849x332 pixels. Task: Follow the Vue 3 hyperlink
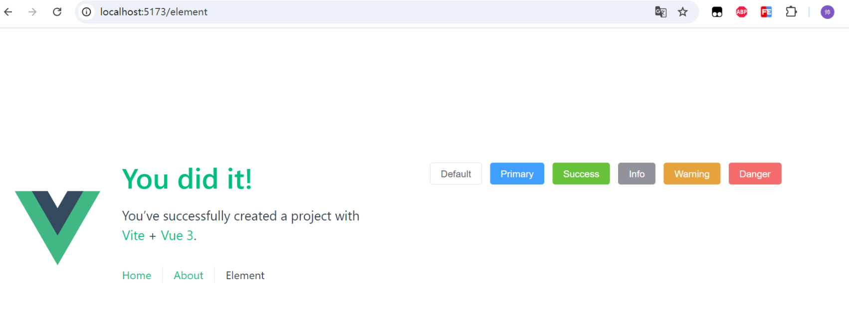177,236
